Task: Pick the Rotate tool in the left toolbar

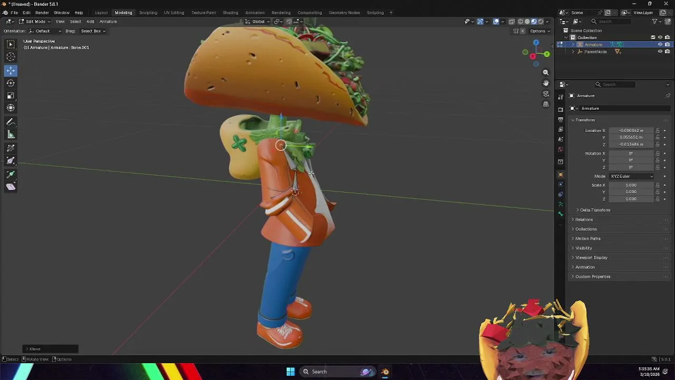Action: 11,83
